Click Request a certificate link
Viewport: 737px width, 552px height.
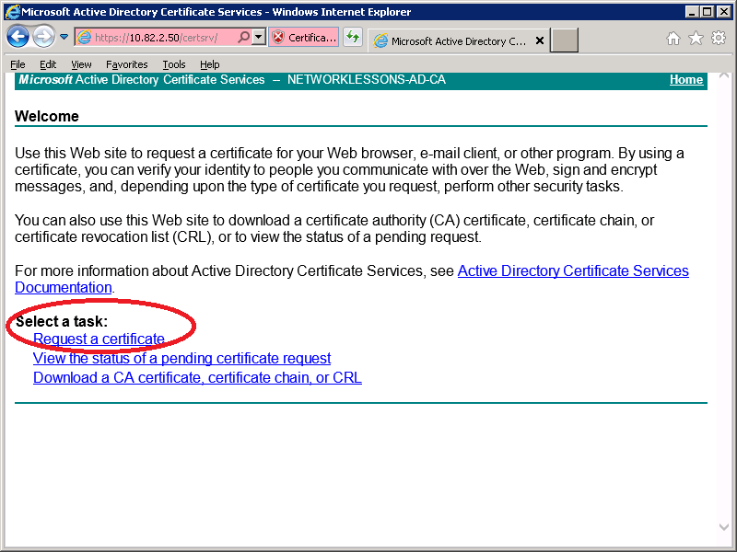tap(99, 339)
